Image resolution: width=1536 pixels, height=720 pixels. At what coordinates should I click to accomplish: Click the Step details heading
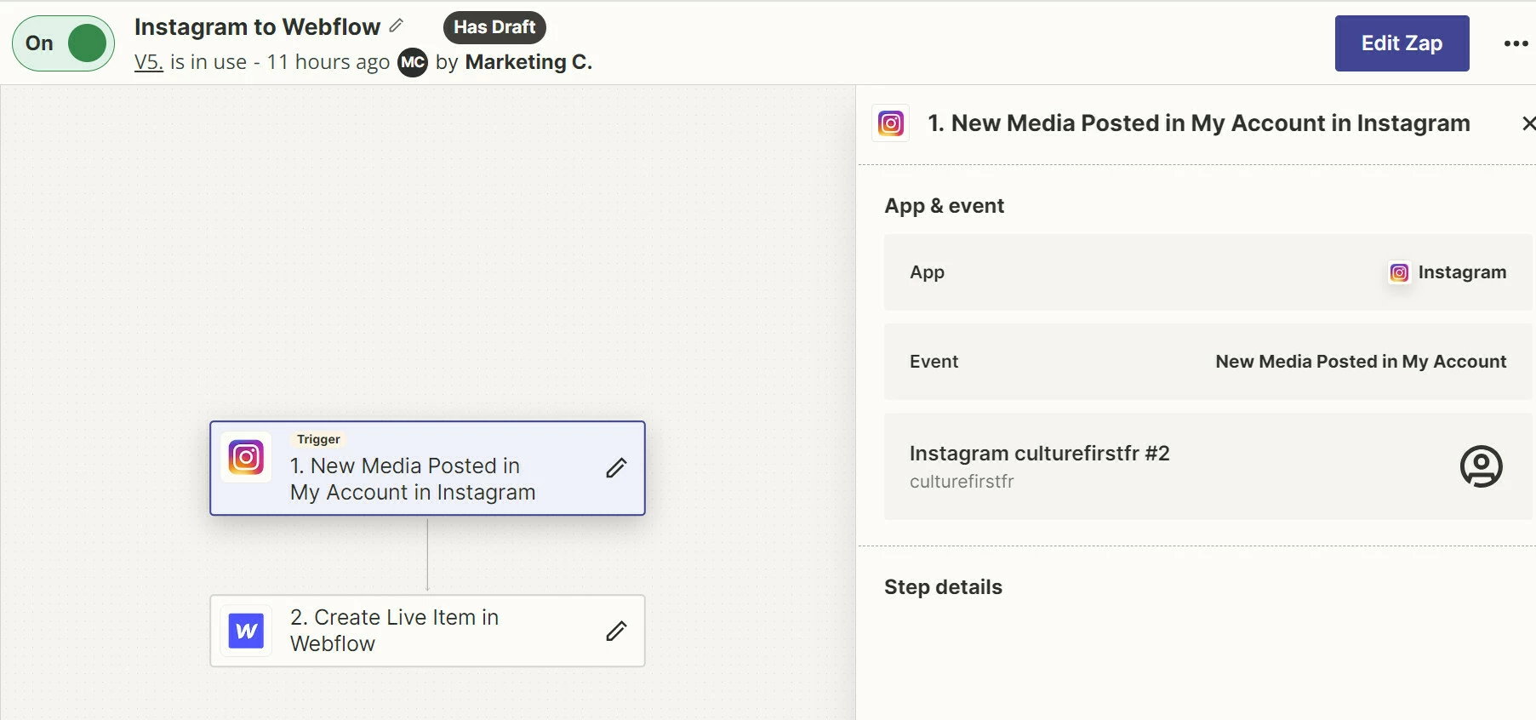(x=943, y=587)
